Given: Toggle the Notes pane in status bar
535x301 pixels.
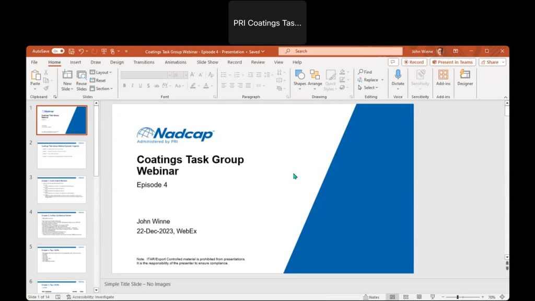Looking at the screenshot, I should (371, 297).
